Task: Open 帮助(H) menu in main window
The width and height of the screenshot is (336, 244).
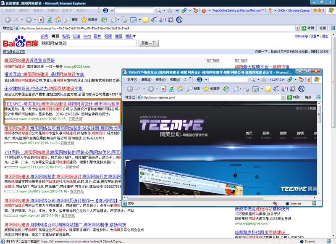Action: coord(81,10)
